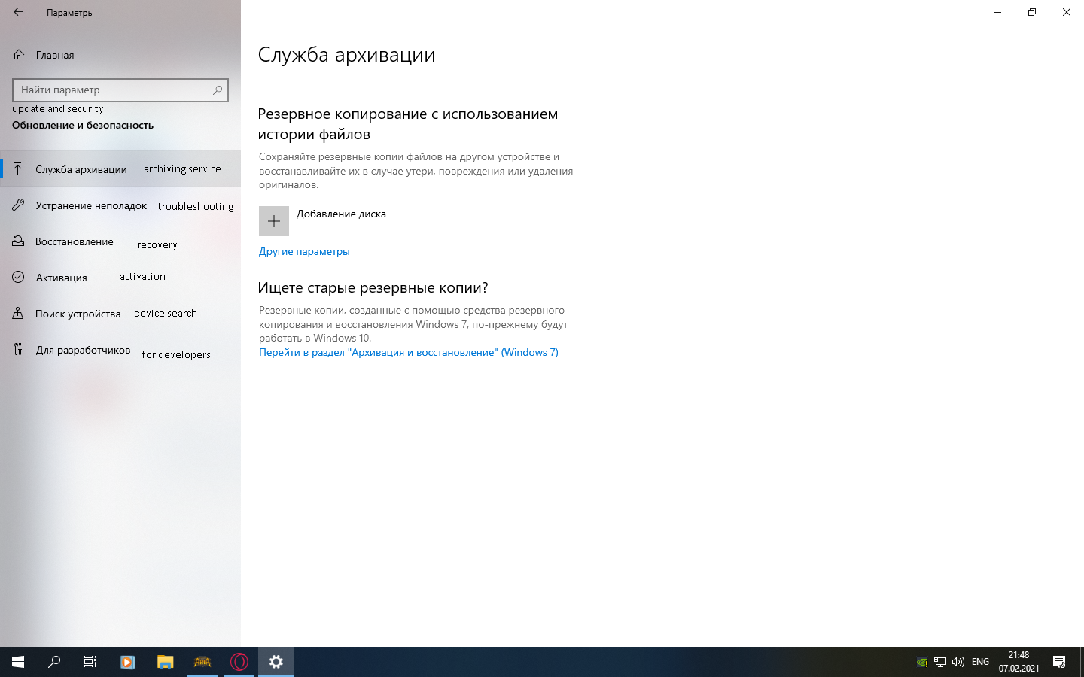Open File Explorer from taskbar
Image resolution: width=1084 pixels, height=677 pixels.
[165, 662]
